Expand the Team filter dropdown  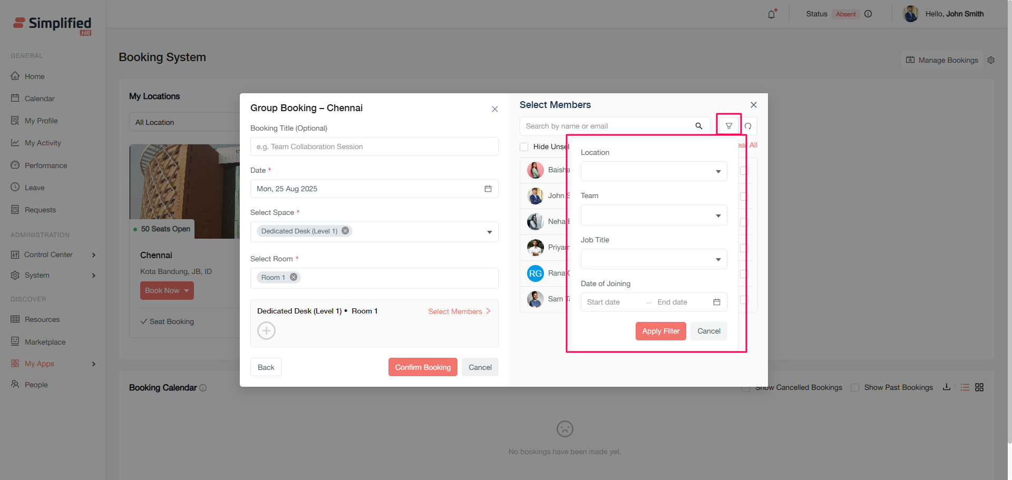[x=654, y=215]
